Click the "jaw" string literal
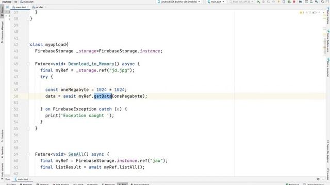 156,161
